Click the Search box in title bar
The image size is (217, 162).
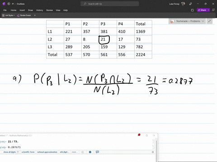pyautogui.click(x=109, y=4)
